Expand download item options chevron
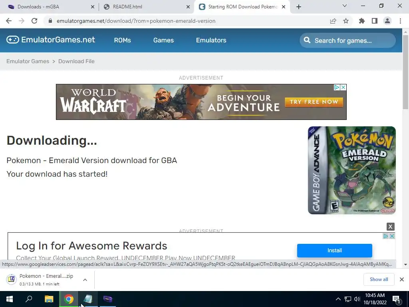409x307 pixels. 85,280
